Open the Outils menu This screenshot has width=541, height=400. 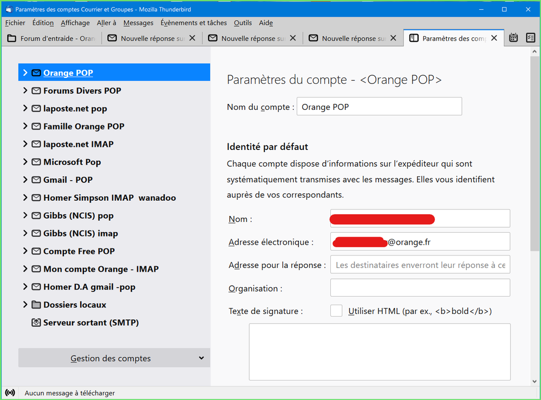click(x=243, y=23)
